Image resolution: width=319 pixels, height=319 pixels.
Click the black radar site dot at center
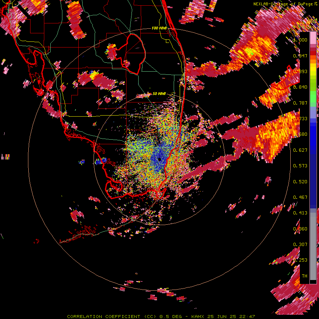tap(159, 159)
